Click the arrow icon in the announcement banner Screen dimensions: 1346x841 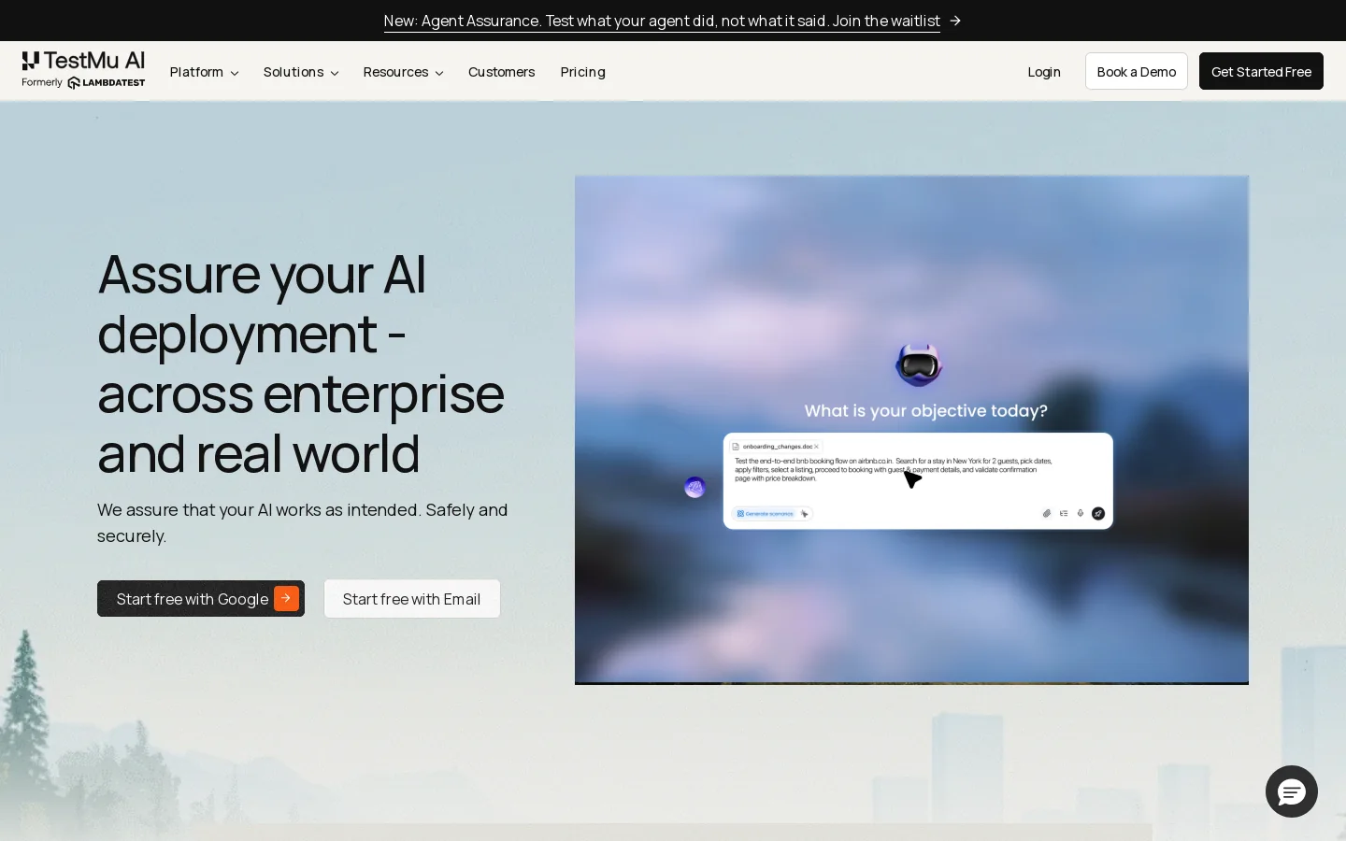(x=955, y=21)
